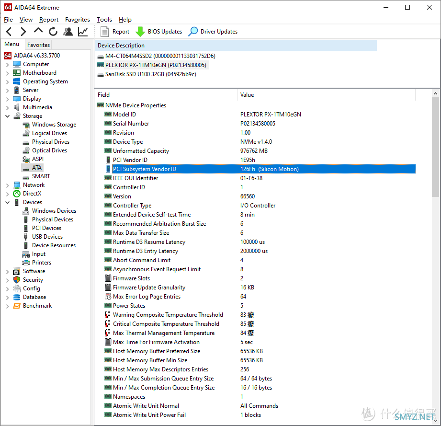Open the user profile toolbar icon
This screenshot has height=426, width=441.
point(68,32)
